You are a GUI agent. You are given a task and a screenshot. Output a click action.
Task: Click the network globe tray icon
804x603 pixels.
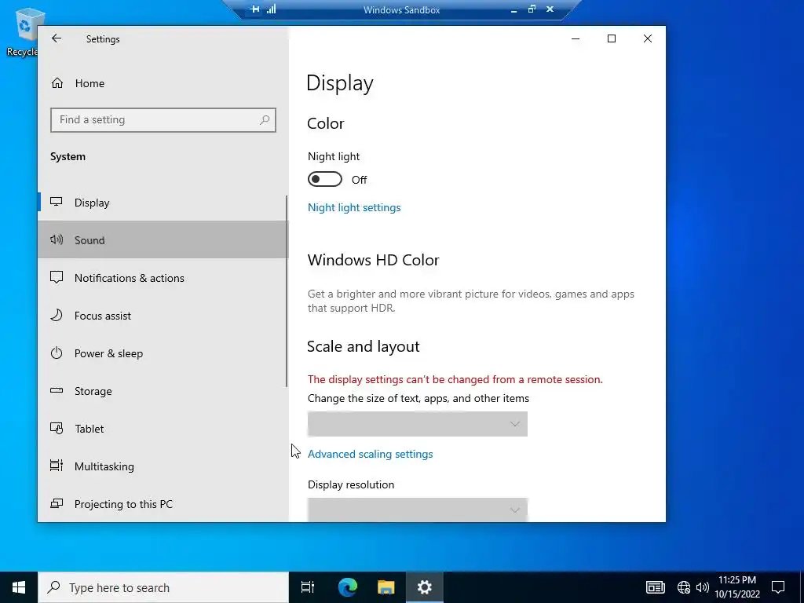684,587
